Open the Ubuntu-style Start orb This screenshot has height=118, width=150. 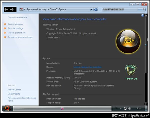tap(7, 108)
